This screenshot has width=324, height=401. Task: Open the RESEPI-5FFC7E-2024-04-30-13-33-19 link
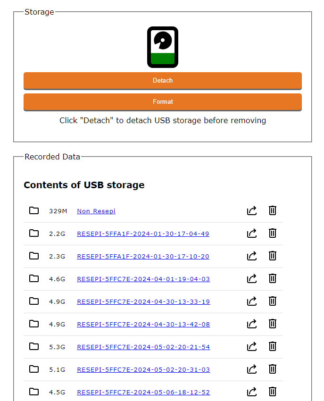coord(143,301)
